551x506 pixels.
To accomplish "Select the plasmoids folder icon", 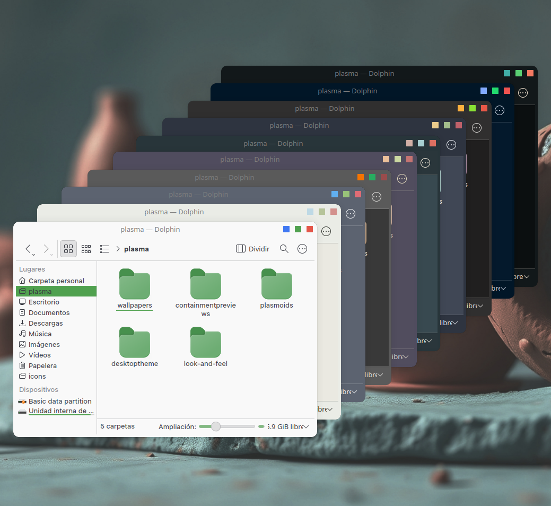I will point(276,284).
